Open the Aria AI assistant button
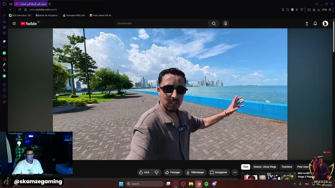The width and height of the screenshot is (335, 188). [324, 10]
